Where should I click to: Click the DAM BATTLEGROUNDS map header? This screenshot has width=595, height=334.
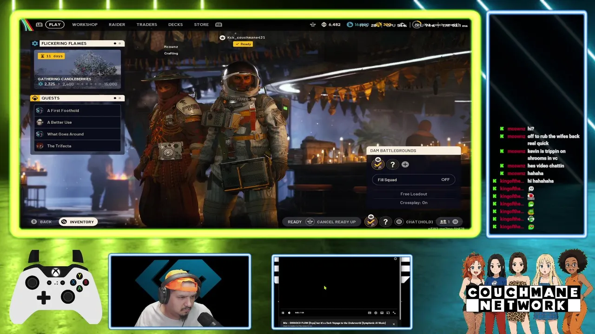coord(413,151)
